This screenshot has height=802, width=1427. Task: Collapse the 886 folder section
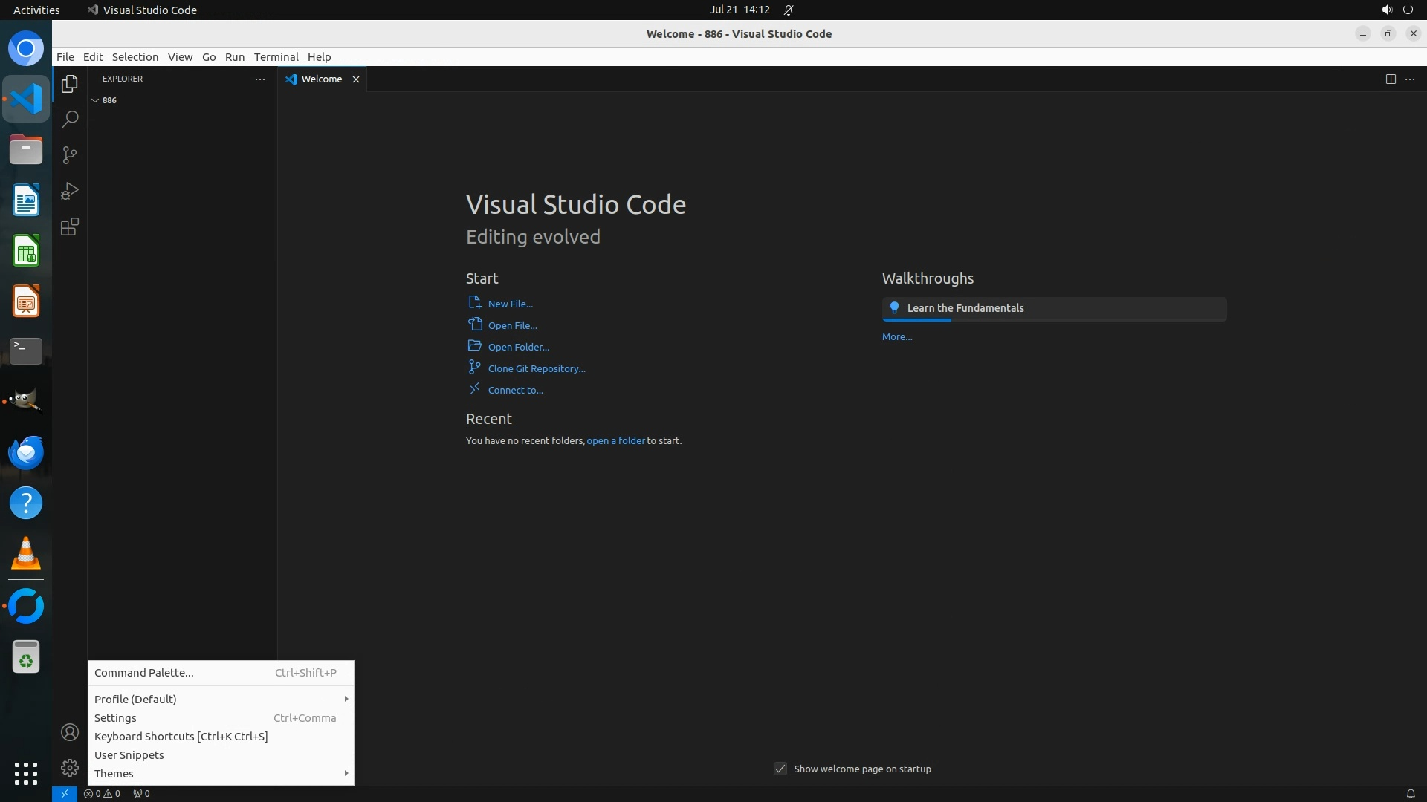coord(96,100)
